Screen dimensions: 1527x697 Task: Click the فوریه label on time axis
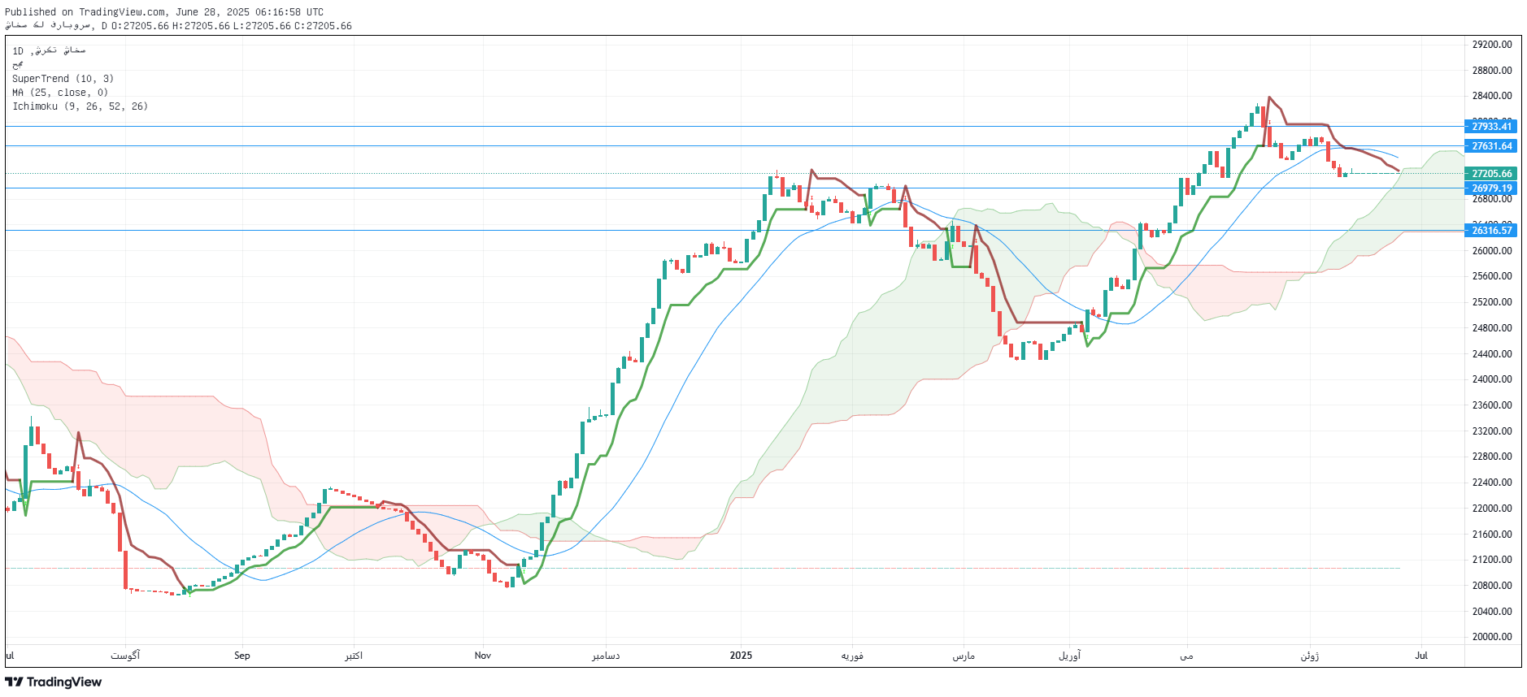coord(852,656)
